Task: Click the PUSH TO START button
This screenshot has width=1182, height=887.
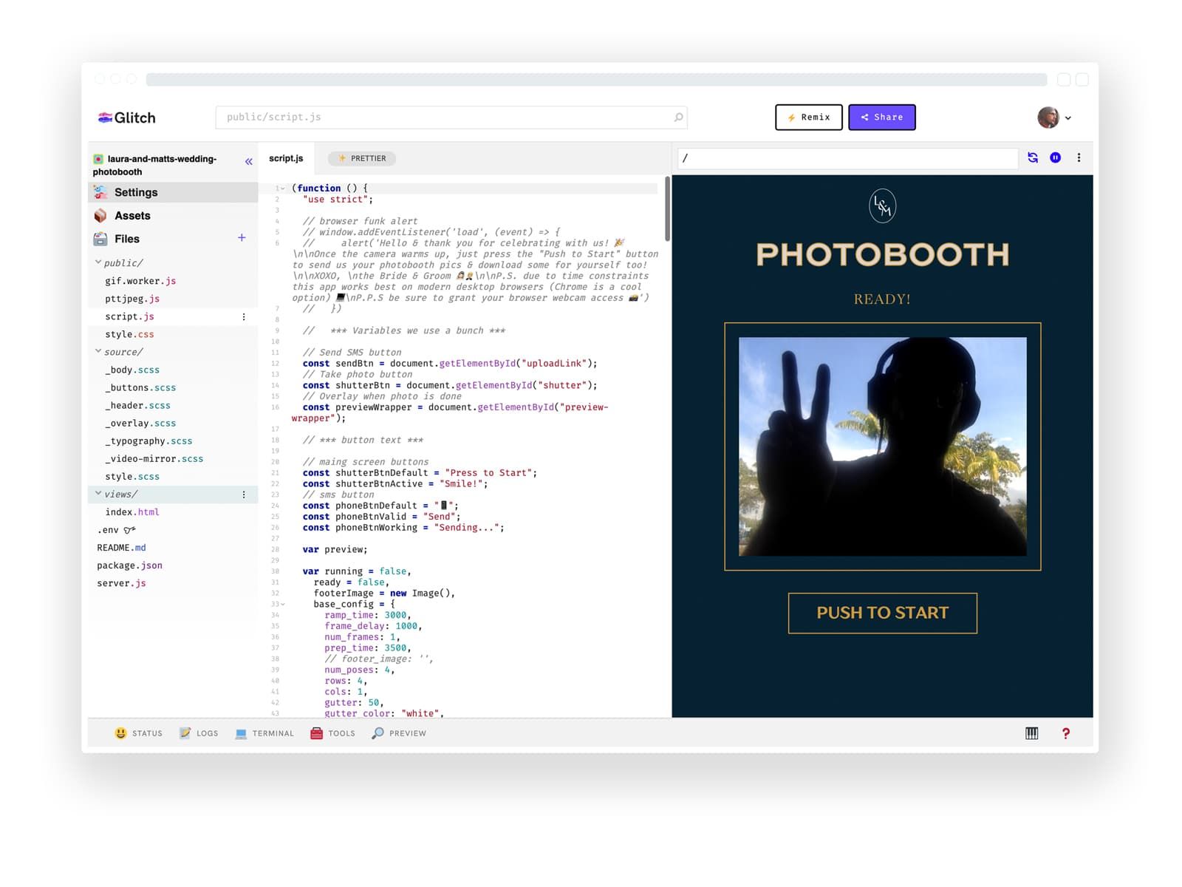Action: pyautogui.click(x=882, y=613)
